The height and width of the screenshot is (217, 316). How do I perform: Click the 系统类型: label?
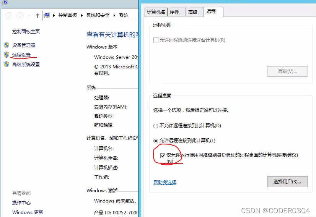104,116
